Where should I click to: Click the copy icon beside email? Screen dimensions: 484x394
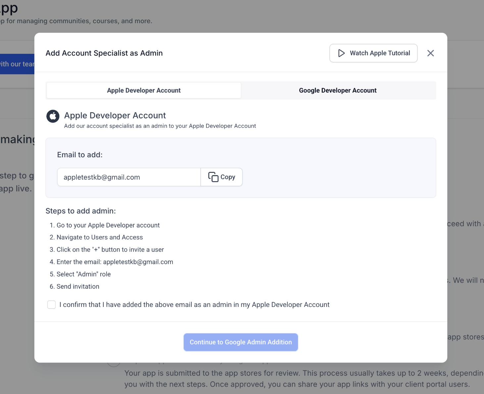(x=213, y=177)
